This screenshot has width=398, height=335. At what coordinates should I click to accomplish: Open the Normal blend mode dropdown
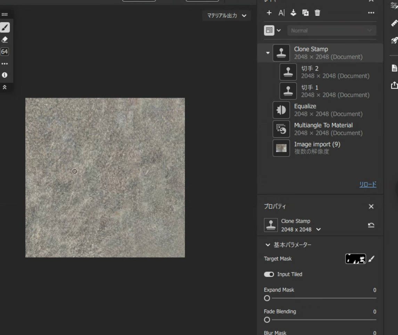click(x=332, y=31)
